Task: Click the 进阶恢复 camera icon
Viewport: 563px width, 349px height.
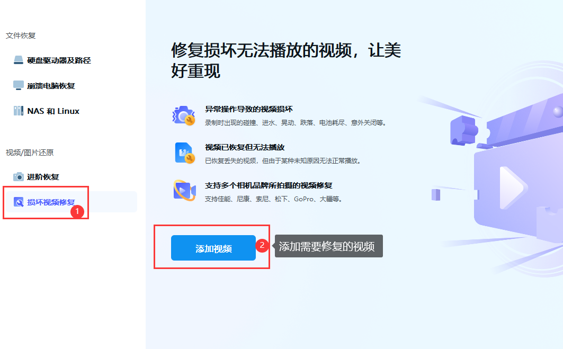Action: [18, 178]
